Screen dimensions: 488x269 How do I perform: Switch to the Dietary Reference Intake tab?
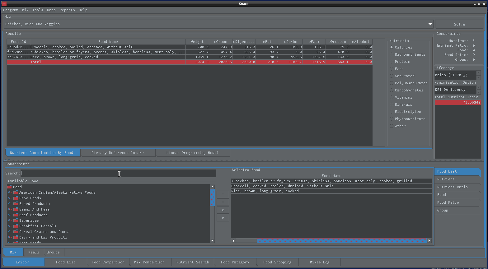[117, 153]
